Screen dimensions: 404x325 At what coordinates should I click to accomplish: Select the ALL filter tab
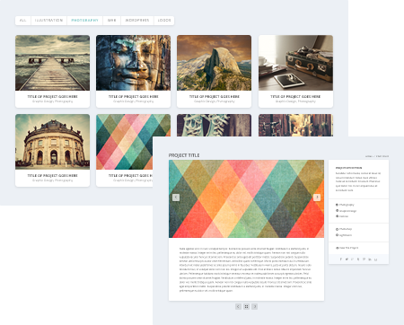pos(23,21)
